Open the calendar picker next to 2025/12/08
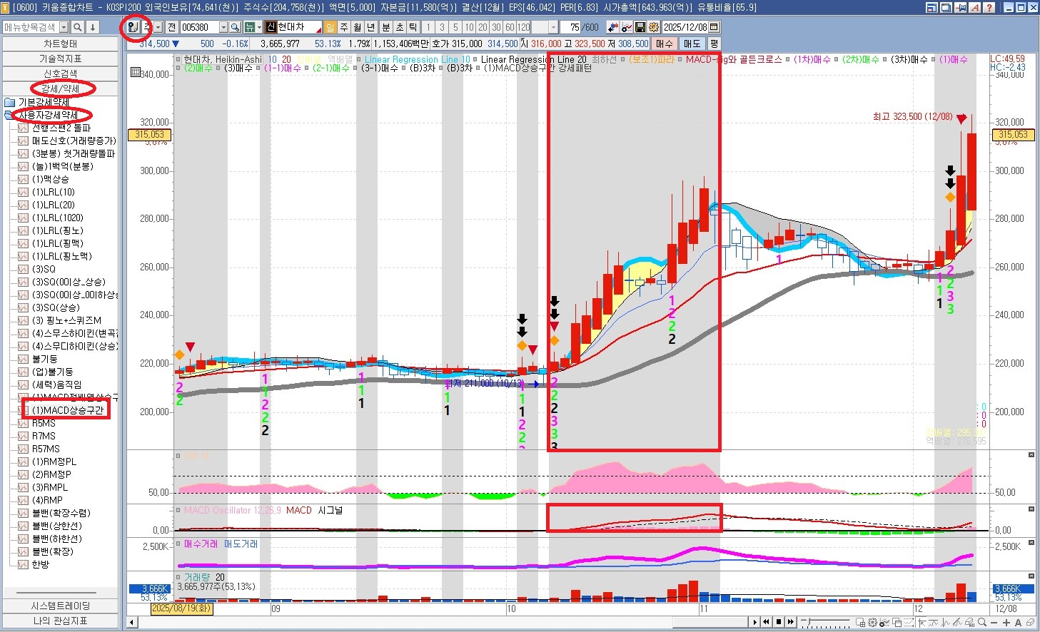This screenshot has width=1040, height=632. click(x=714, y=27)
